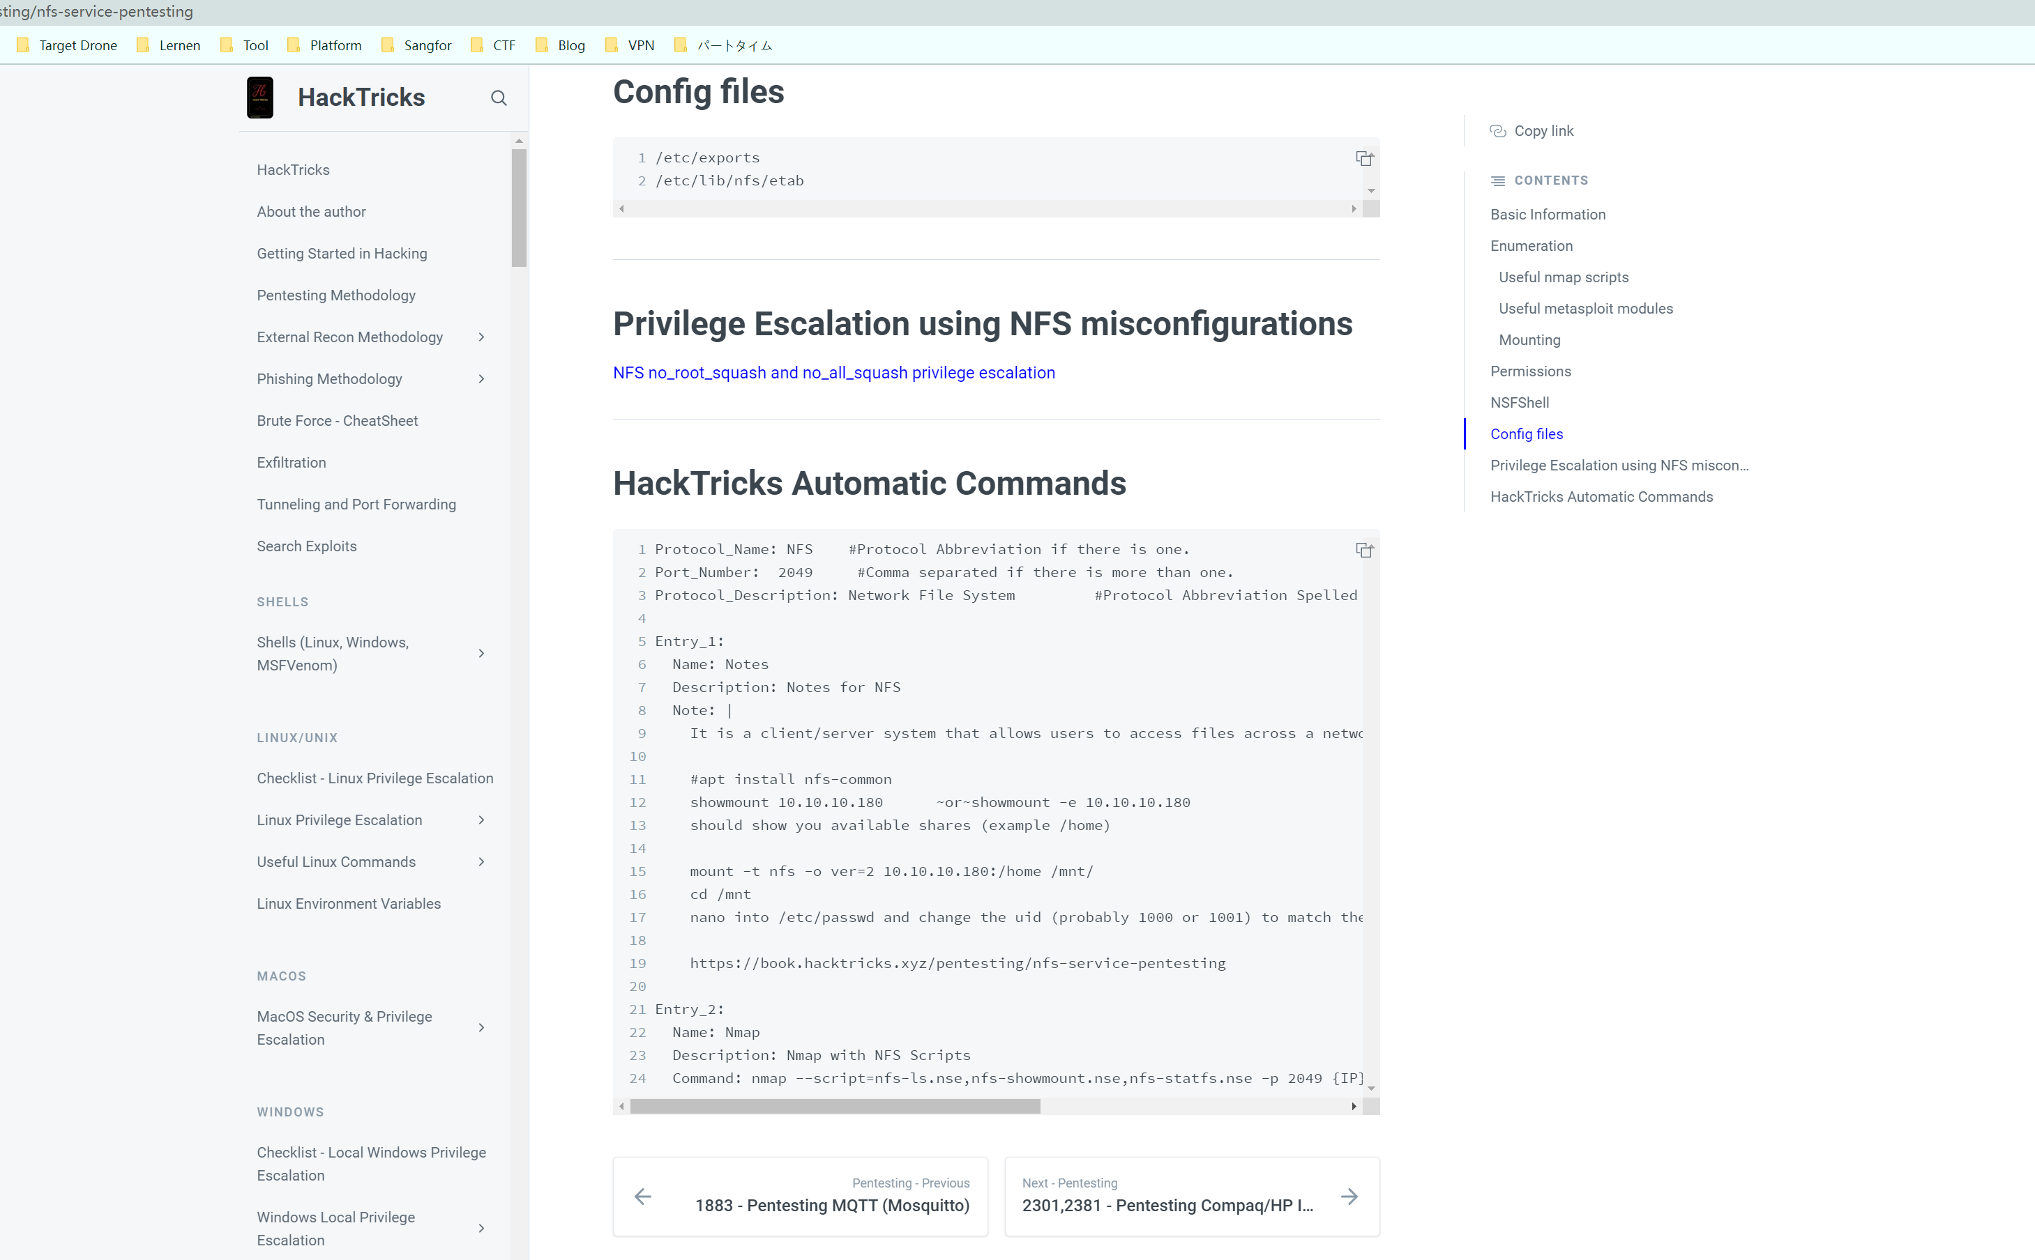Open the Exfiltration page
The height and width of the screenshot is (1260, 2035).
point(292,463)
